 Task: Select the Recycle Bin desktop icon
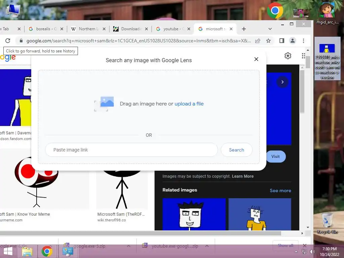tap(327, 223)
